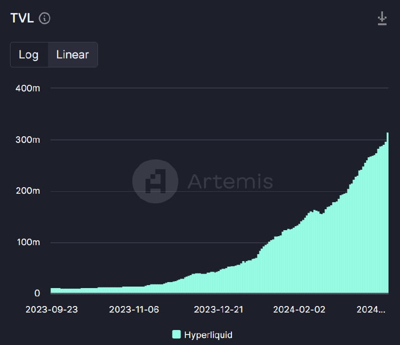400x345 pixels.
Task: Click the 400m axis label
Action: 28,88
